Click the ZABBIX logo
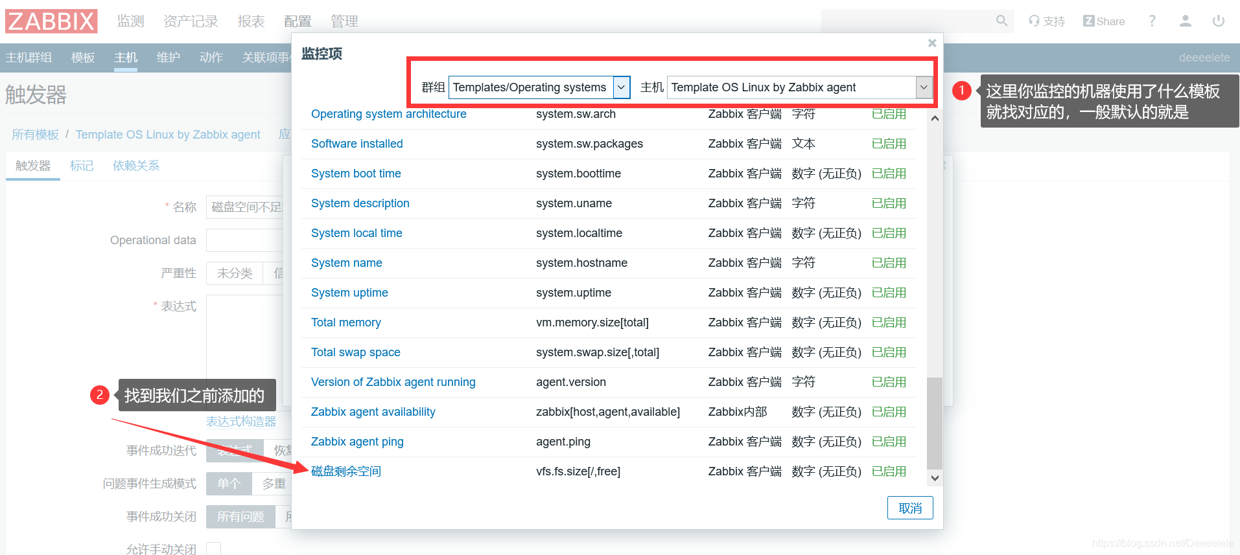This screenshot has height=555, width=1240. (51, 21)
